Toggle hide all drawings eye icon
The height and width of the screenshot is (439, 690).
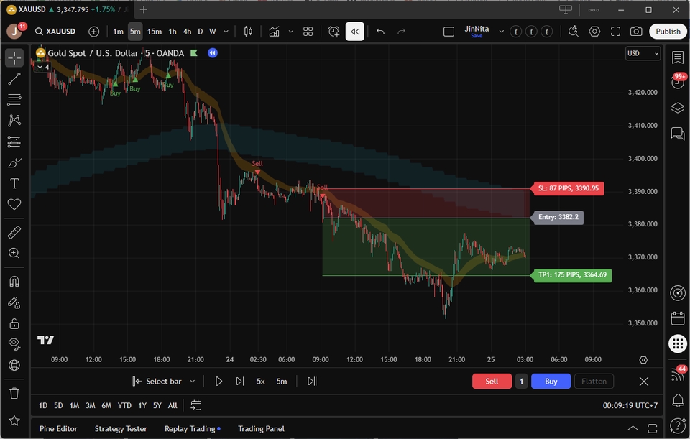click(x=14, y=344)
